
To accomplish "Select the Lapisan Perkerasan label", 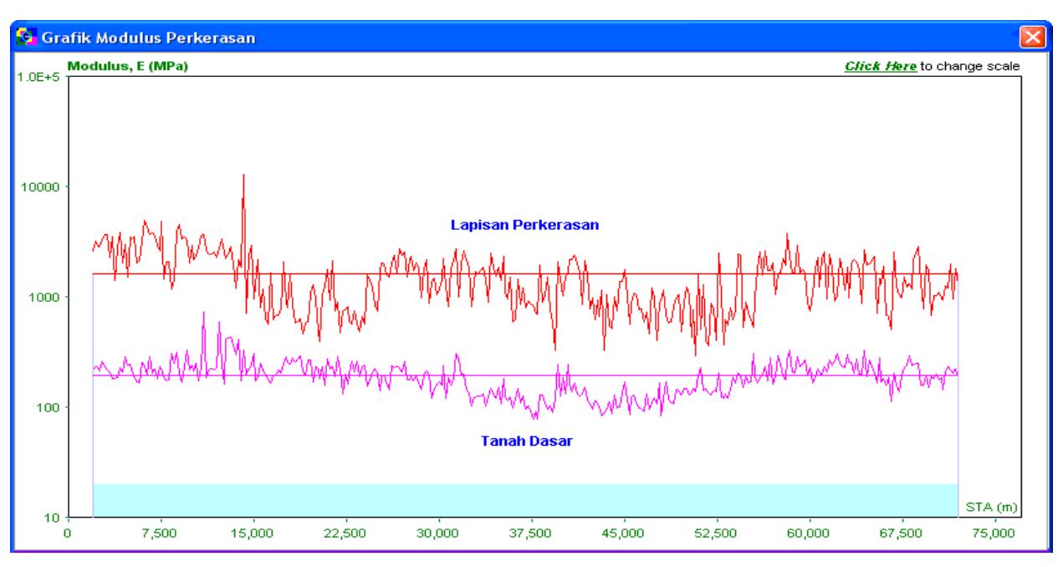I will coord(524,225).
